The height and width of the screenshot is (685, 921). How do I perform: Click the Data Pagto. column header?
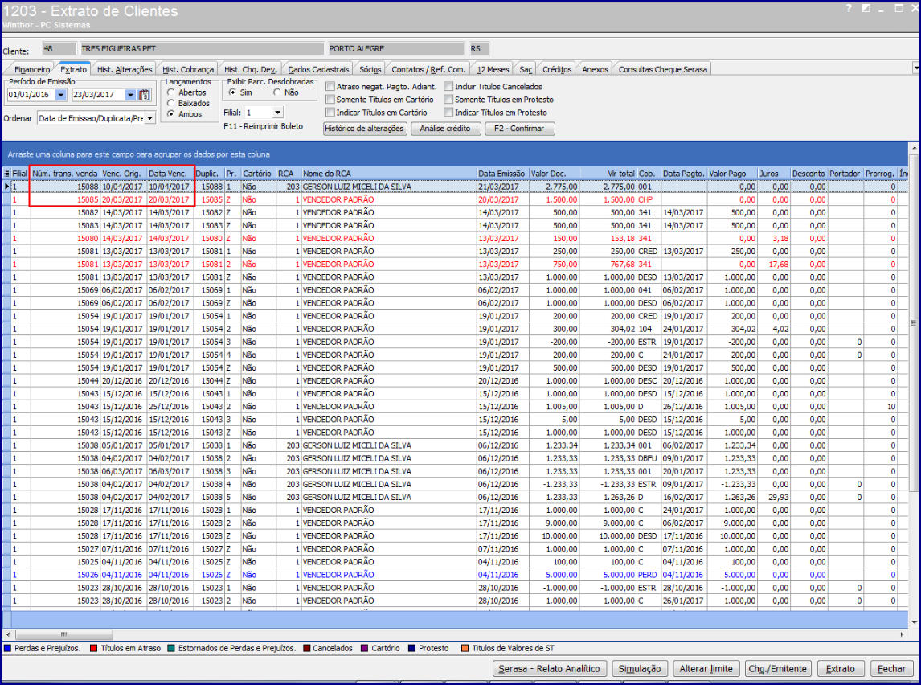(x=684, y=174)
